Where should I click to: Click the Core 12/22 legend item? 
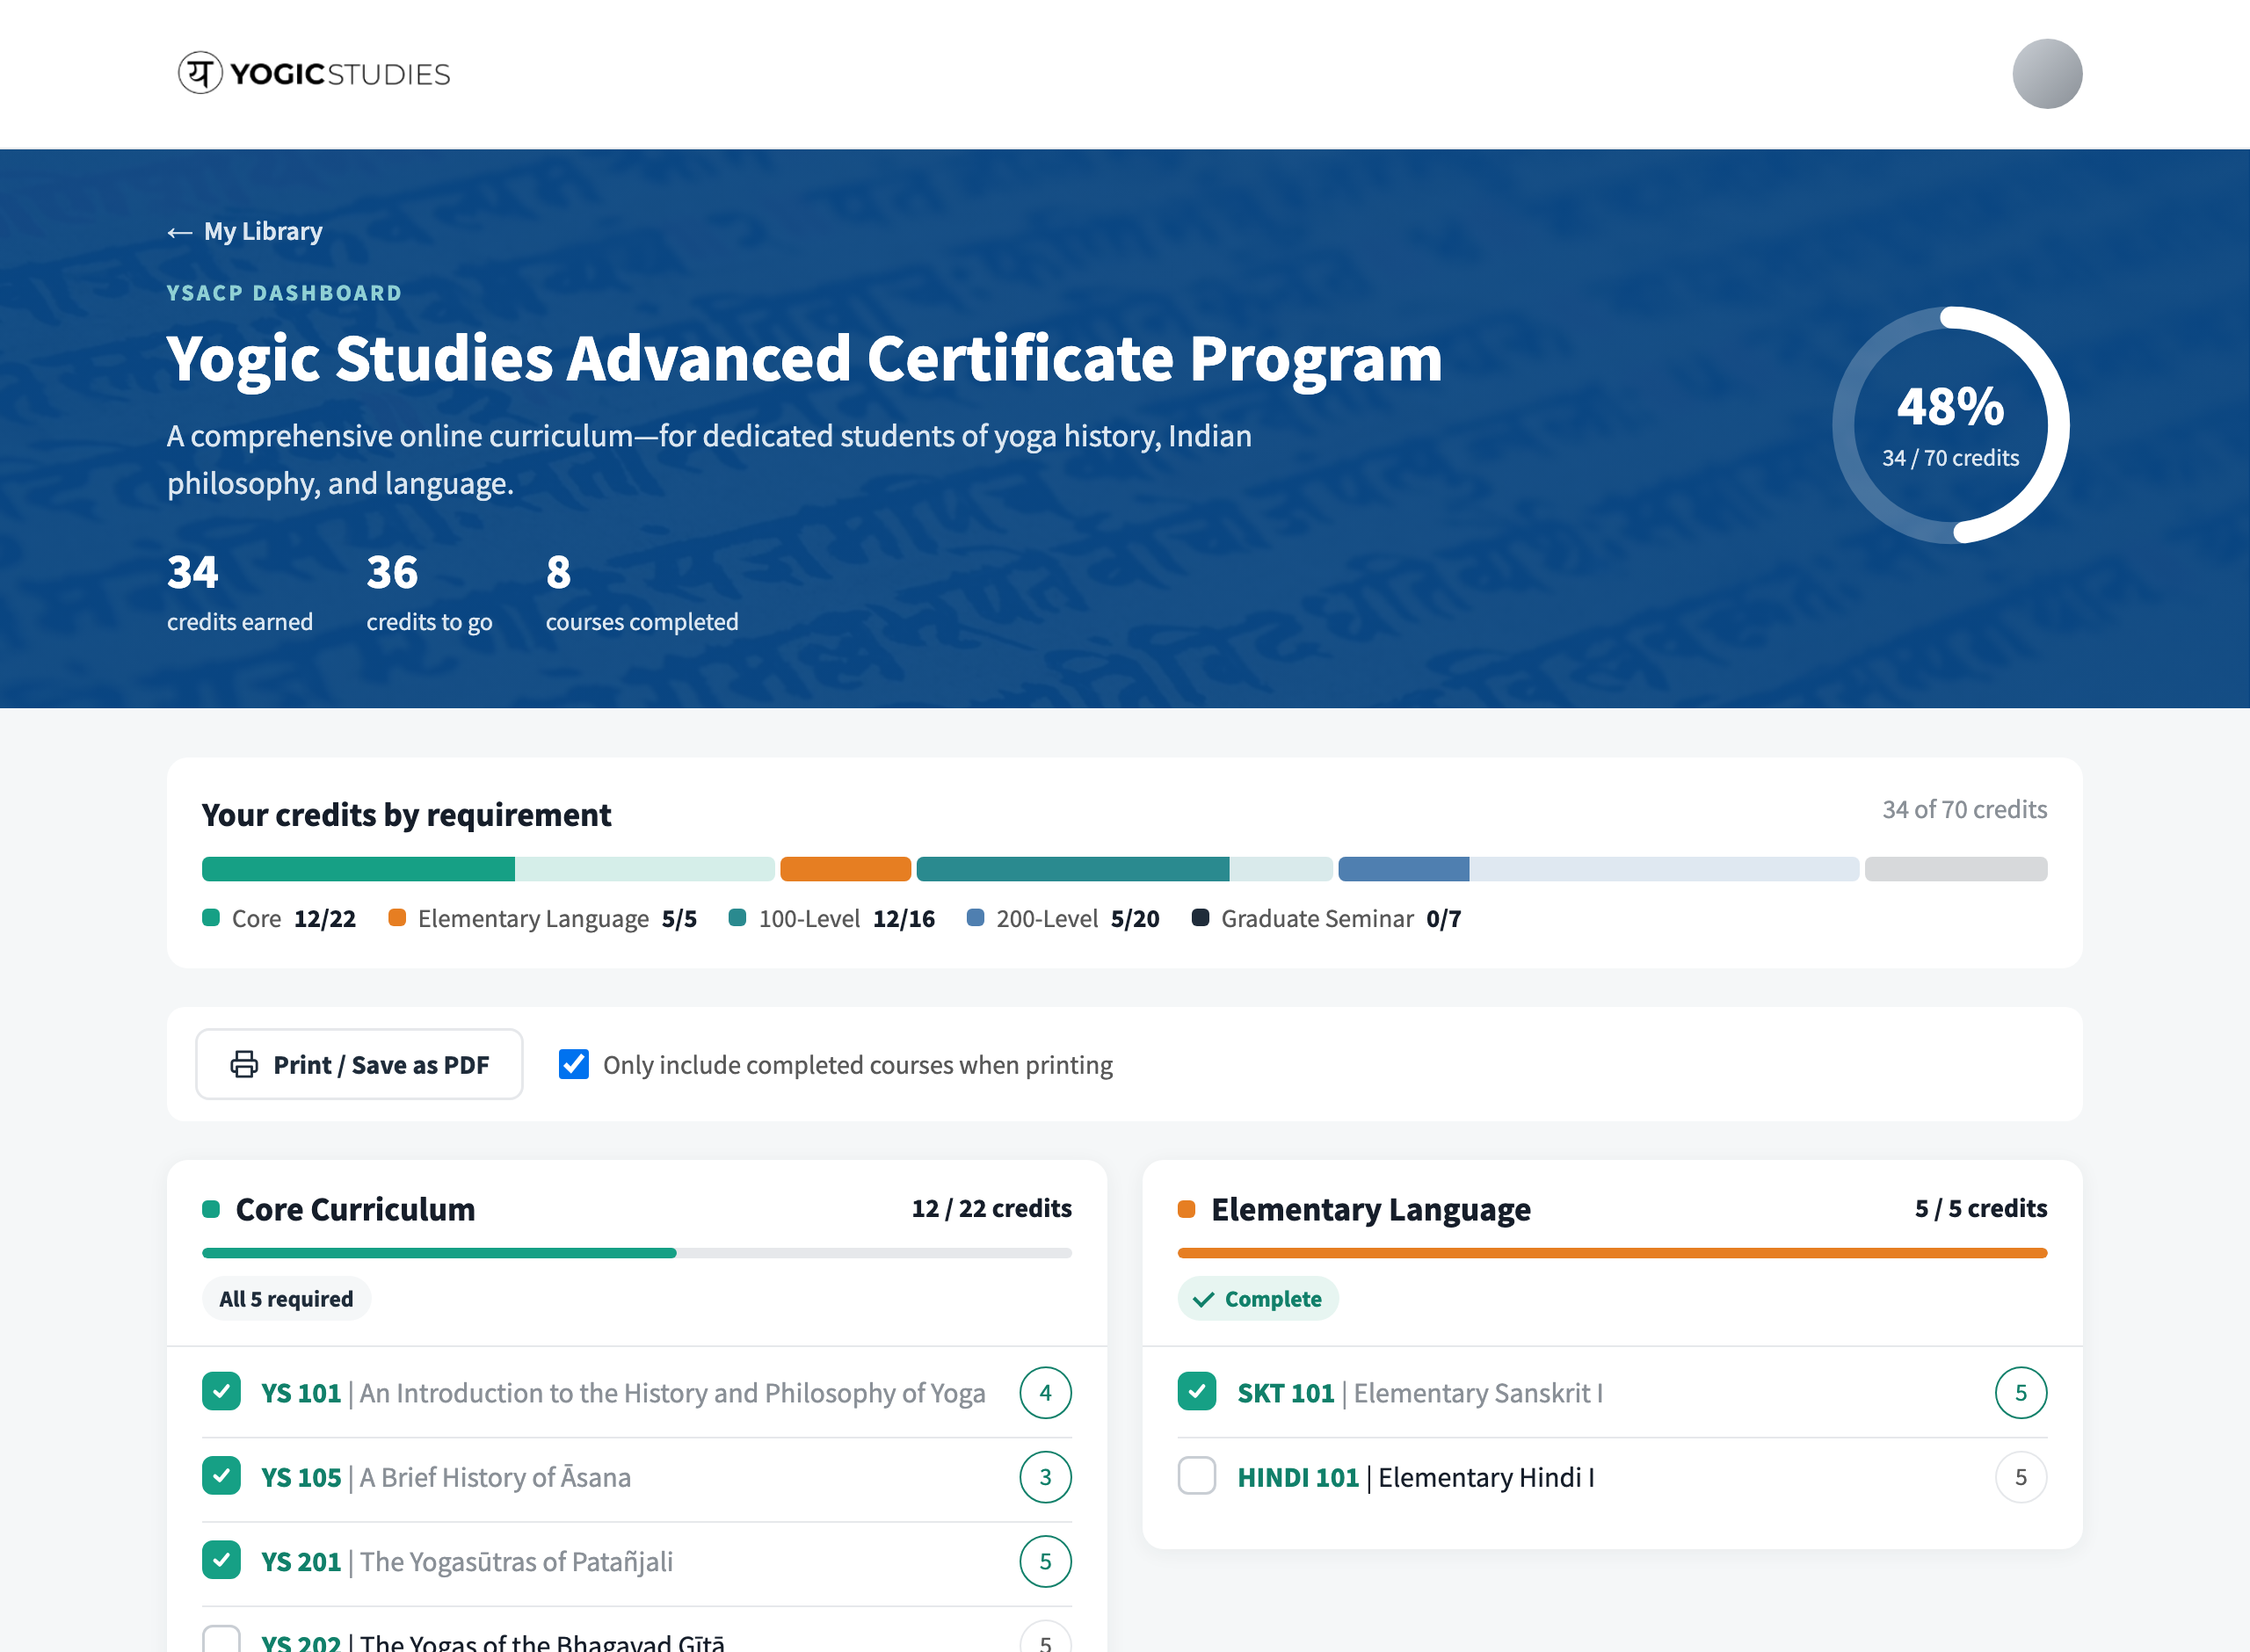(x=279, y=918)
